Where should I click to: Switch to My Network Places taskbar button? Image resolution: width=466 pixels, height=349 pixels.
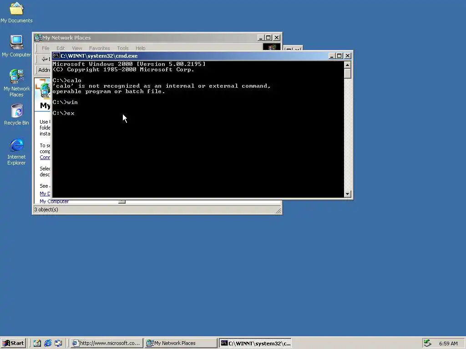pos(181,344)
